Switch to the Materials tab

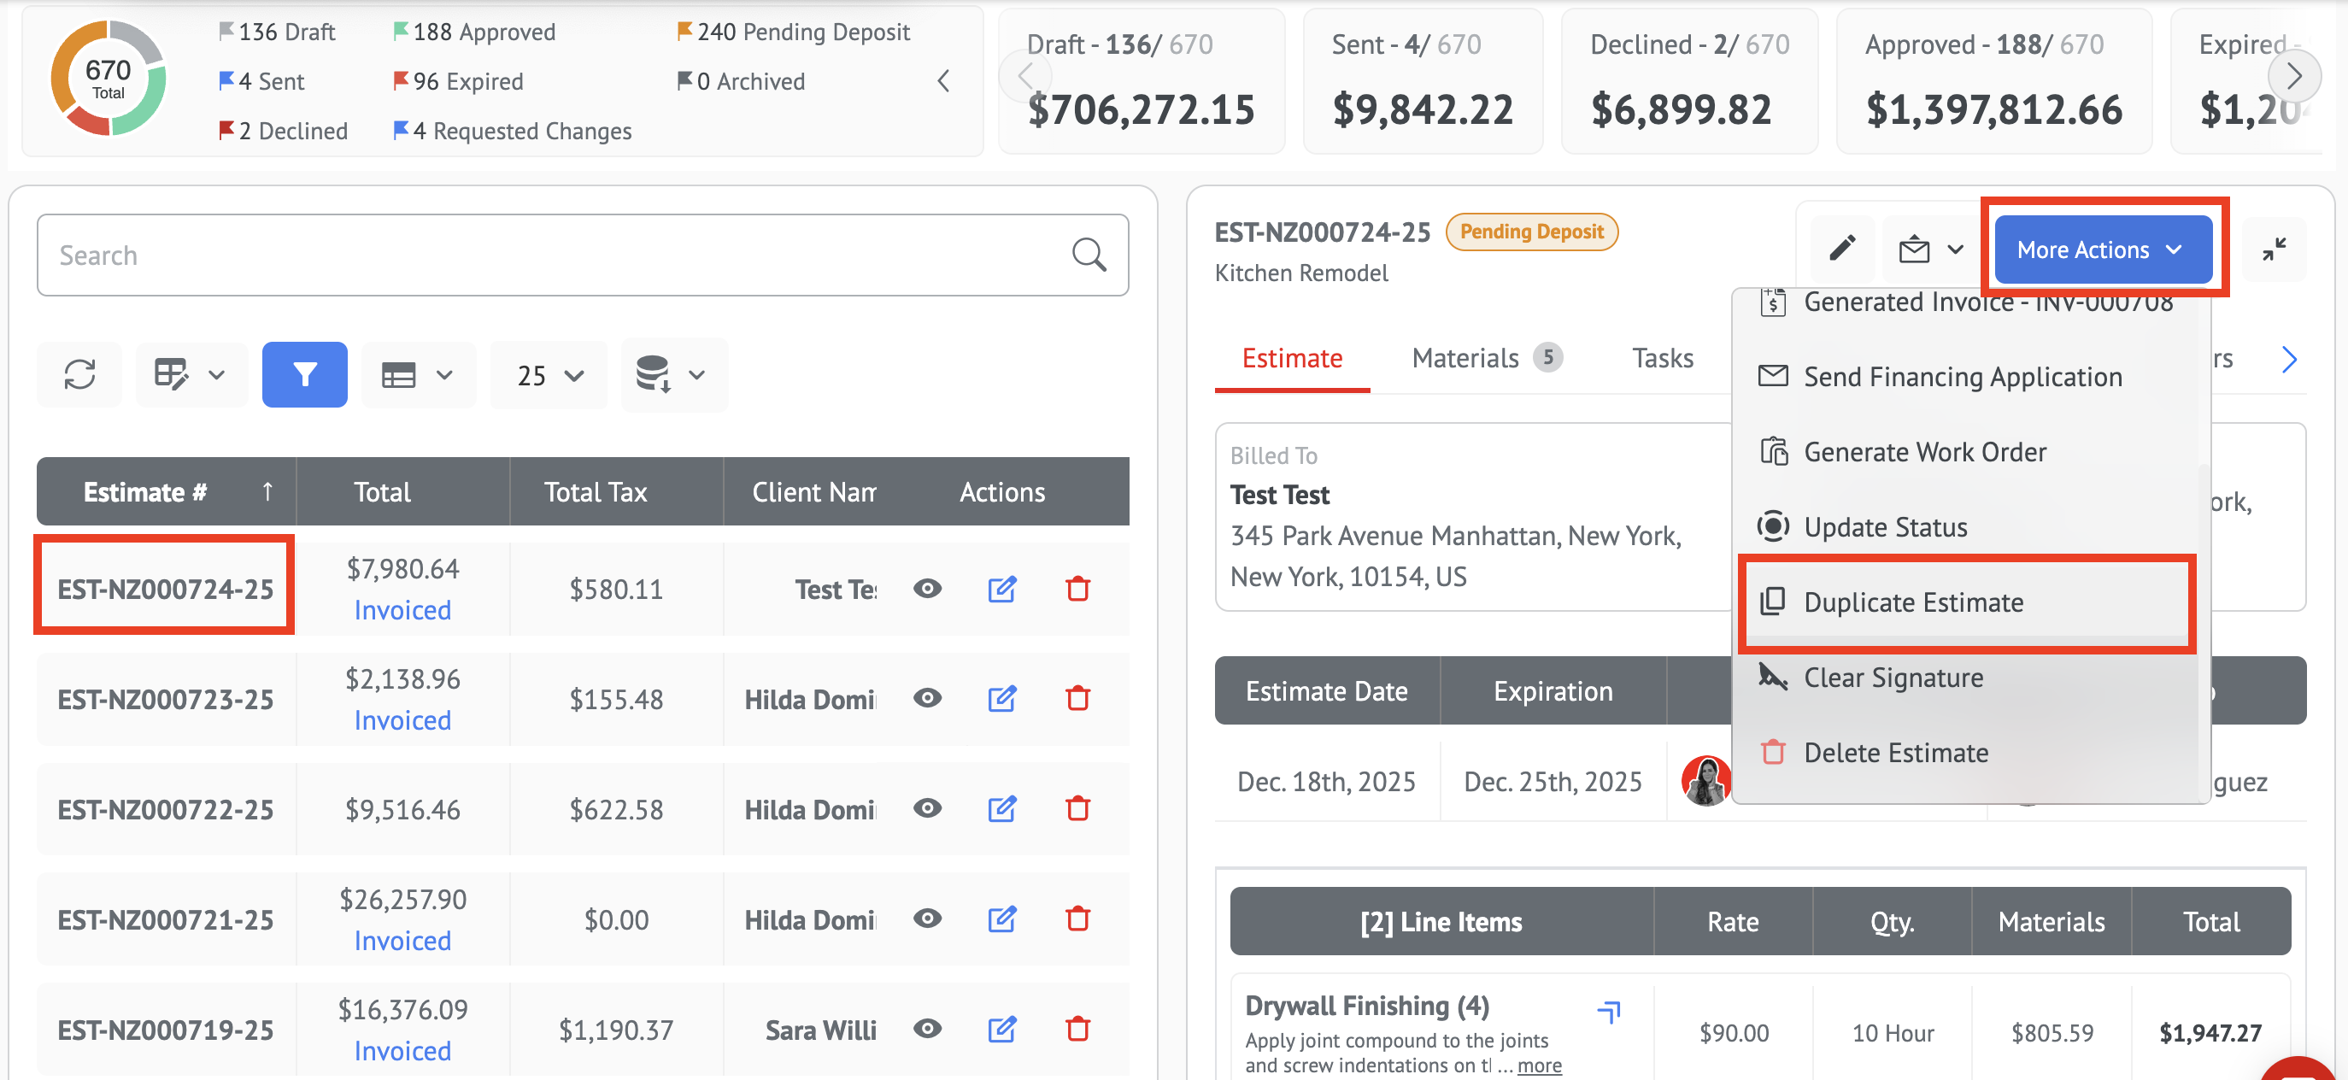point(1465,358)
